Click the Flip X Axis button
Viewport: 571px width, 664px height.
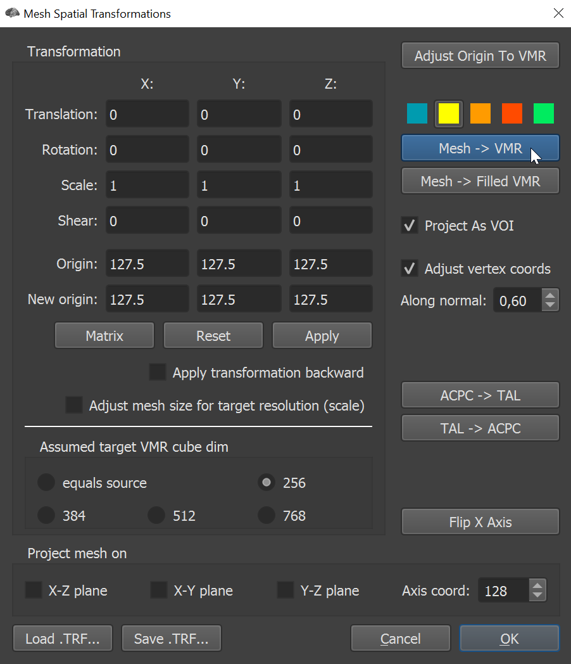click(480, 521)
